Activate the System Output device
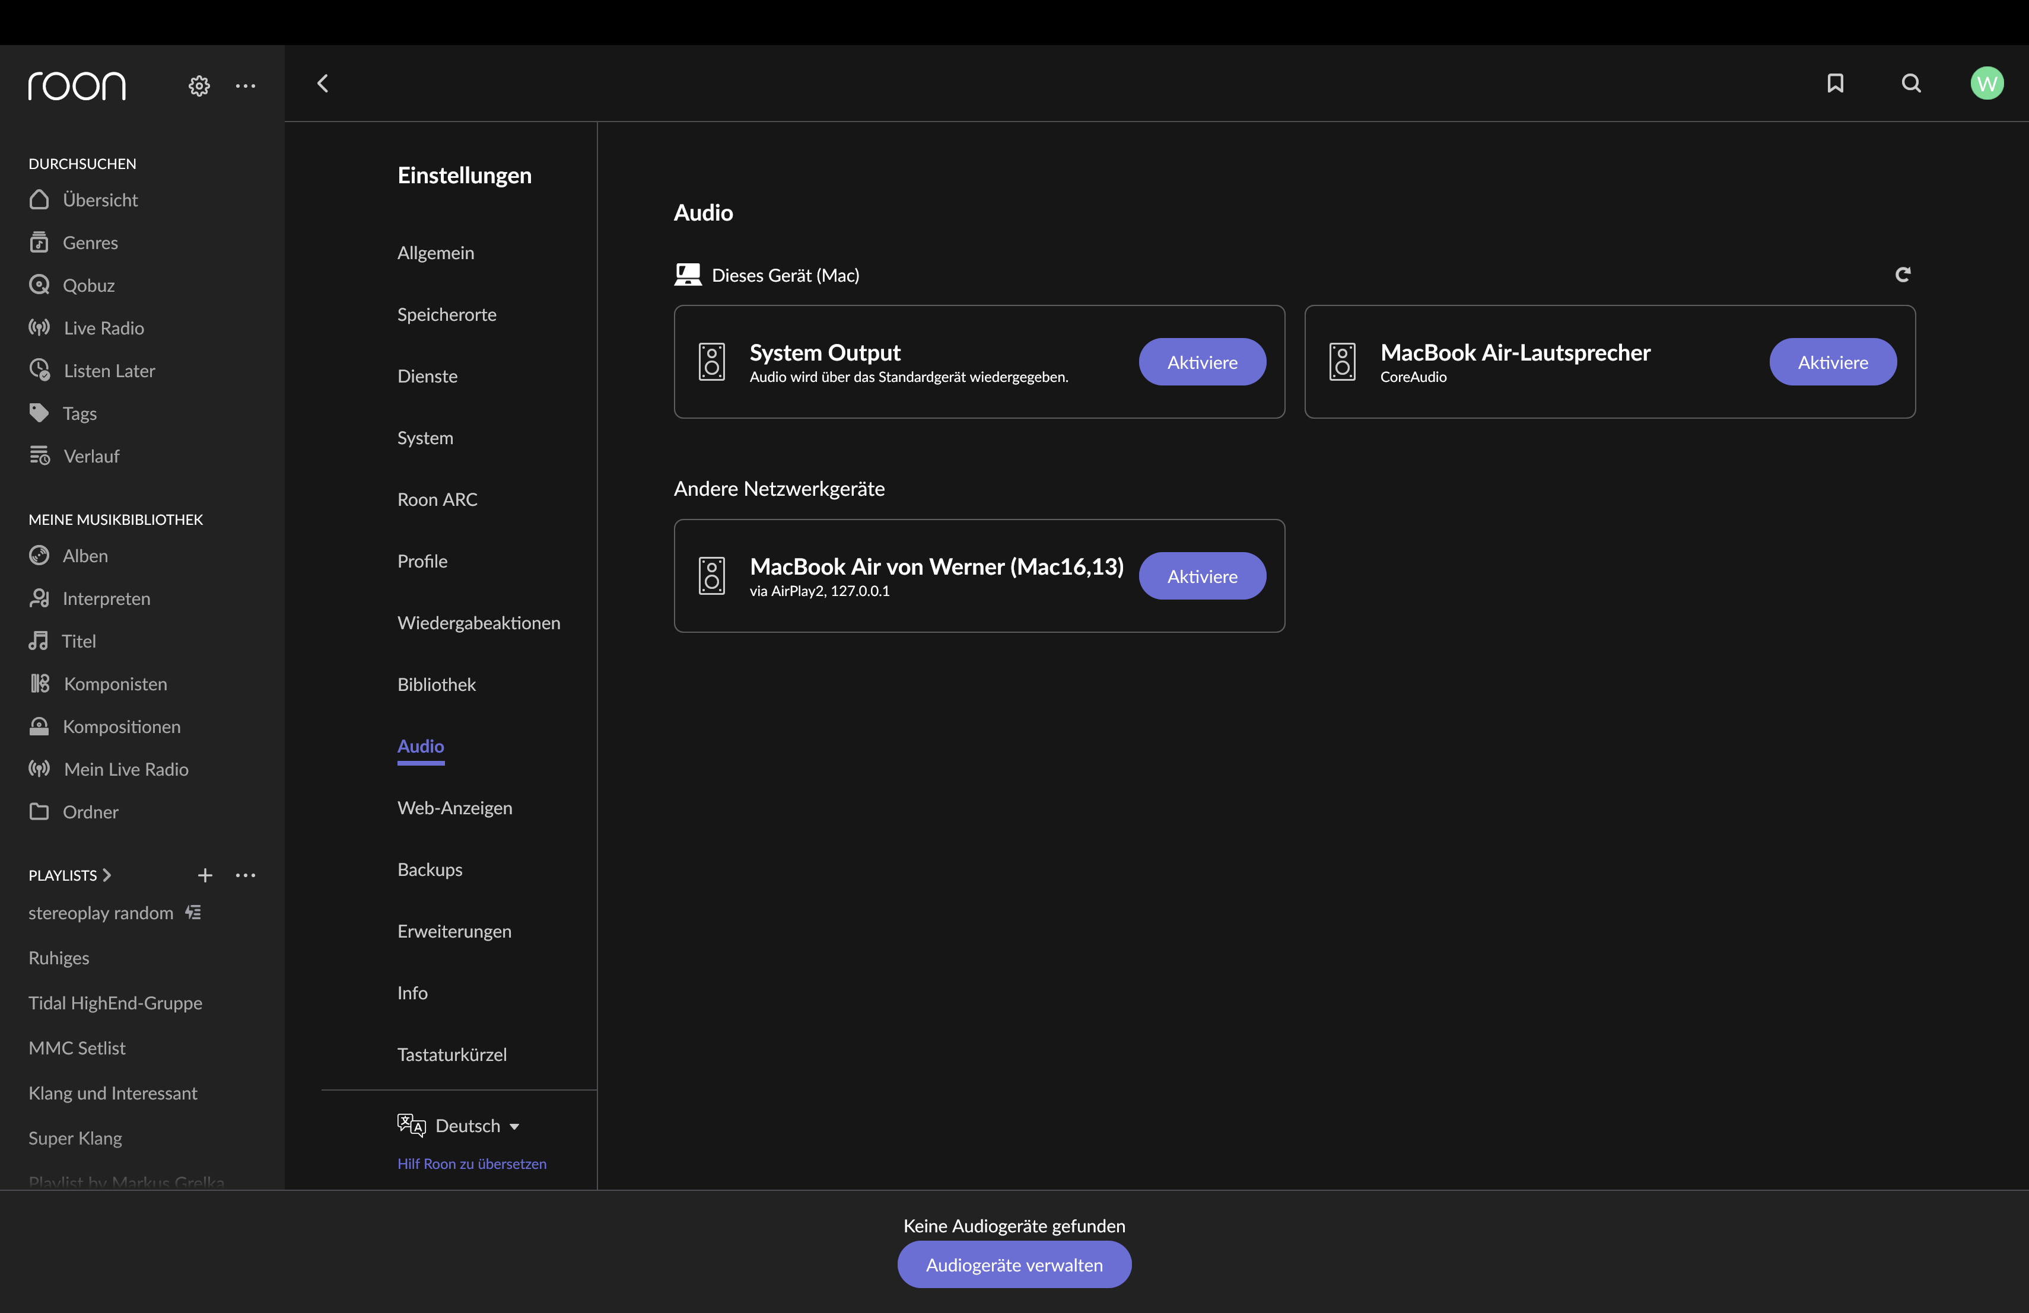Image resolution: width=2029 pixels, height=1313 pixels. (1202, 362)
